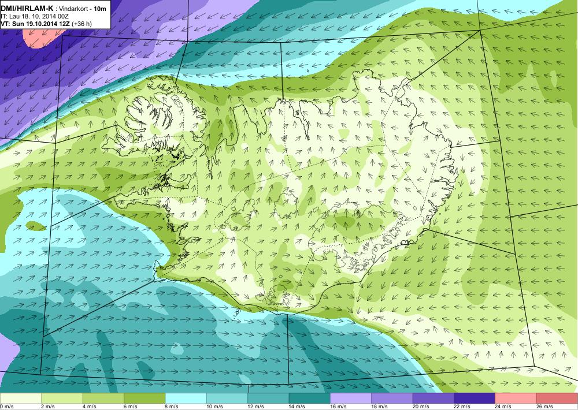Click the "20 m/s" legend label
The width and height of the screenshot is (578, 410).
tap(421, 407)
